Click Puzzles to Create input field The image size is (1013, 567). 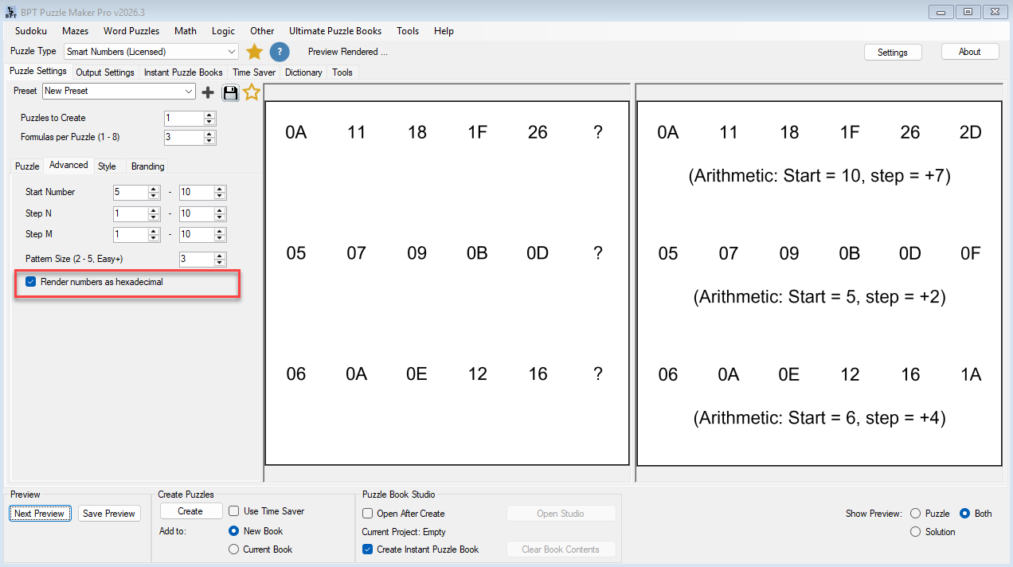coord(183,118)
